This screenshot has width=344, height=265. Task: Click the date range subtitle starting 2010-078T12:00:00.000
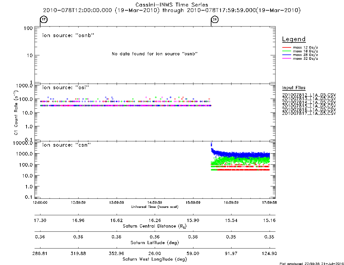point(172,10)
